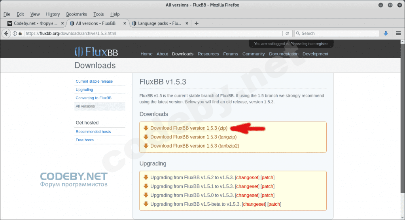The height and width of the screenshot is (220, 405).
Task: Open the Edit menu
Action: pos(20,14)
